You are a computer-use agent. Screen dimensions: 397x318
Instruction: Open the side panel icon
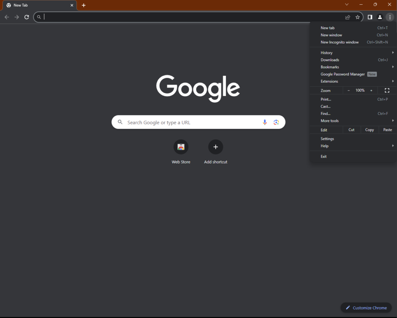pos(369,17)
